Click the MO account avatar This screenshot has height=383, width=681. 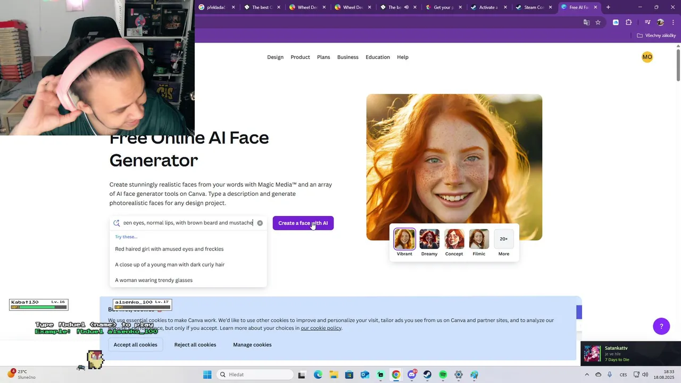[x=647, y=57]
